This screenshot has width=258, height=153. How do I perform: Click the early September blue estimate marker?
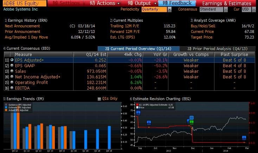(138, 113)
